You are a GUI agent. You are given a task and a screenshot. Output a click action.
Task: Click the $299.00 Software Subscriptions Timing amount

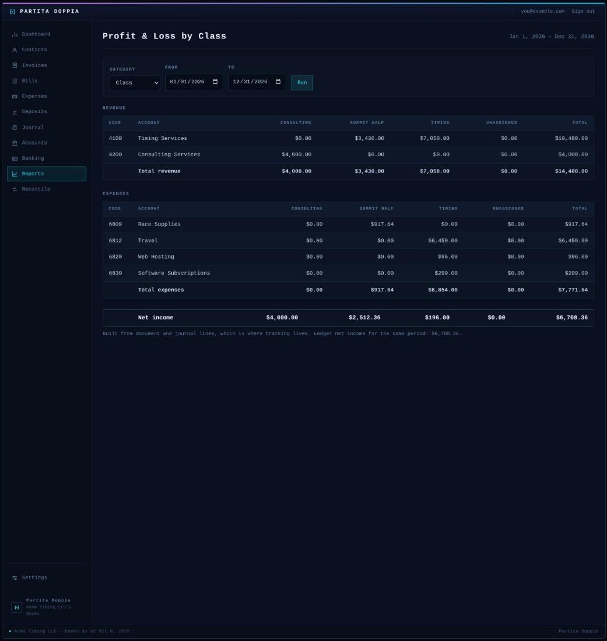[446, 273]
